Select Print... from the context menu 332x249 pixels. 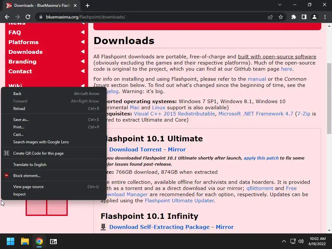coord(53,127)
